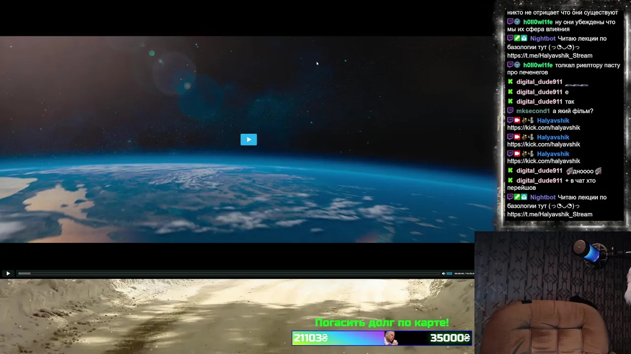
Task: Click chat text 'никто не отрицает что они существуют'
Action: click(562, 12)
